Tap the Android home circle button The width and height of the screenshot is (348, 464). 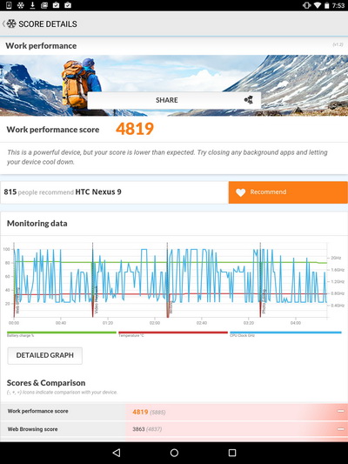point(174,453)
